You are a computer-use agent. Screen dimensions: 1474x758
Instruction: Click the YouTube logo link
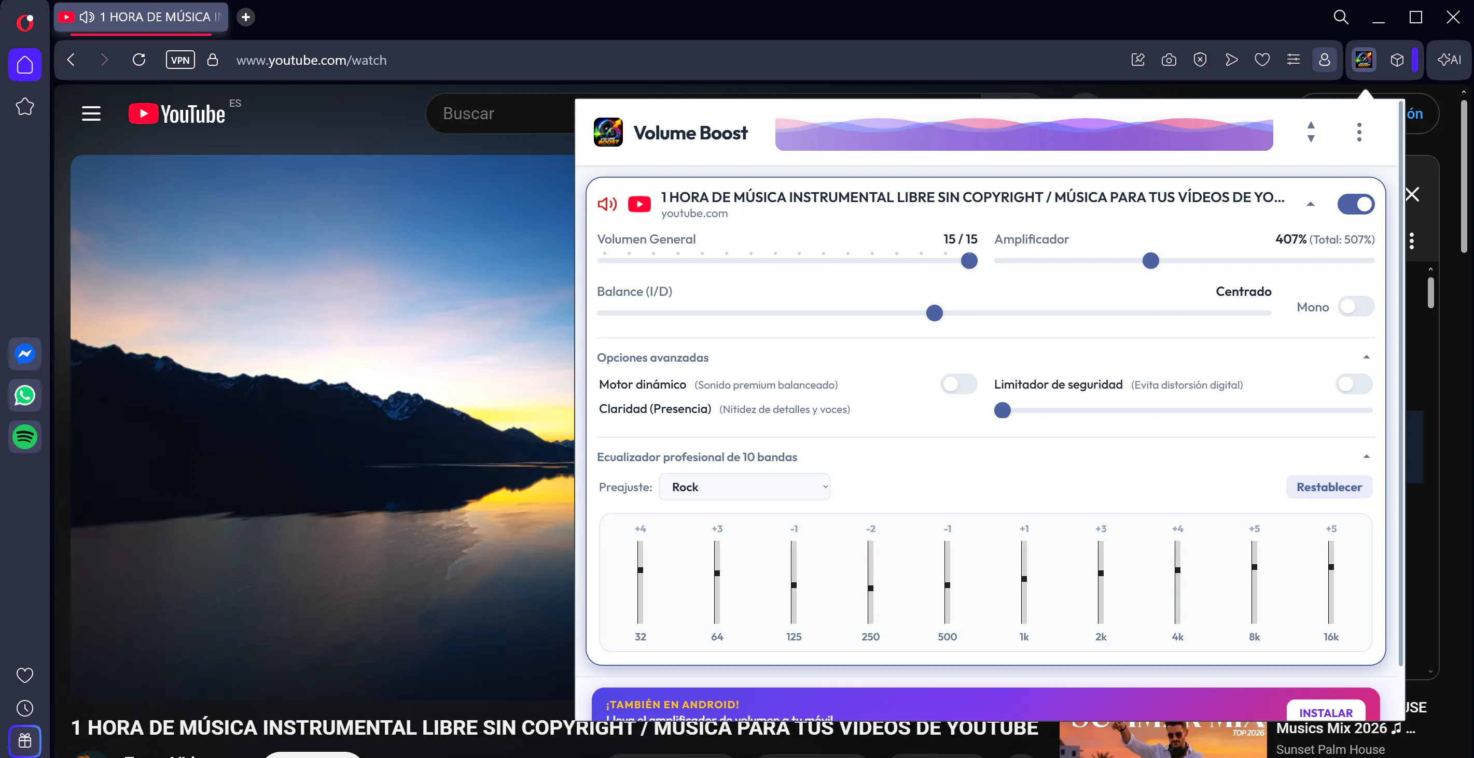pos(177,114)
